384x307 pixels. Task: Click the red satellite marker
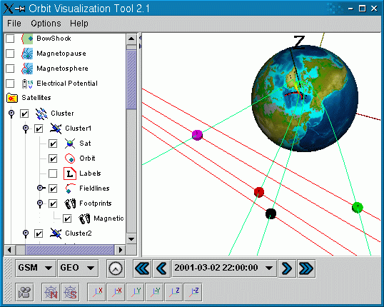259,192
